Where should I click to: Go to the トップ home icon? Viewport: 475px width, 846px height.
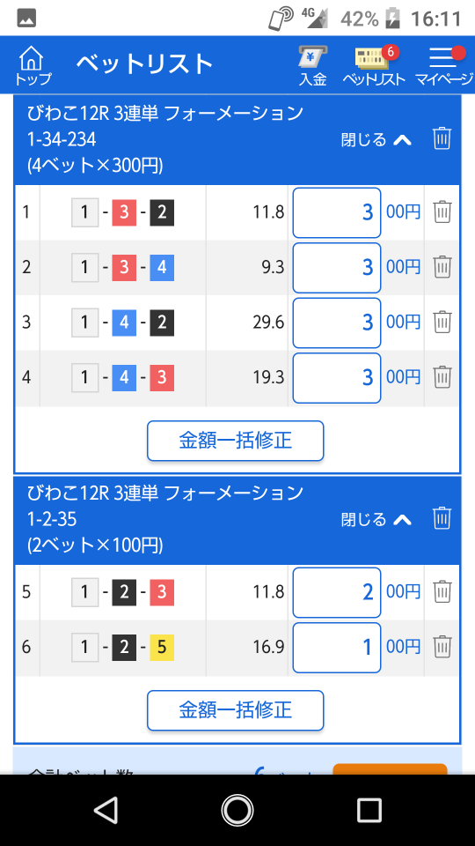click(x=32, y=65)
